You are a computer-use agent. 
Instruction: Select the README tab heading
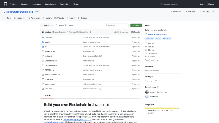coord(47,96)
